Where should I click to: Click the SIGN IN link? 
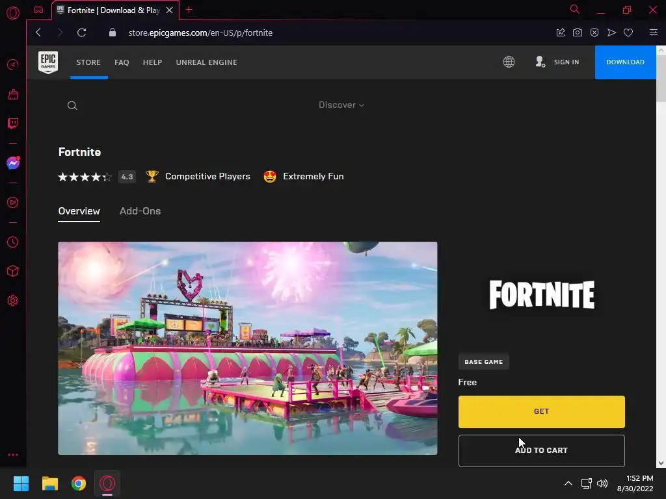click(566, 62)
